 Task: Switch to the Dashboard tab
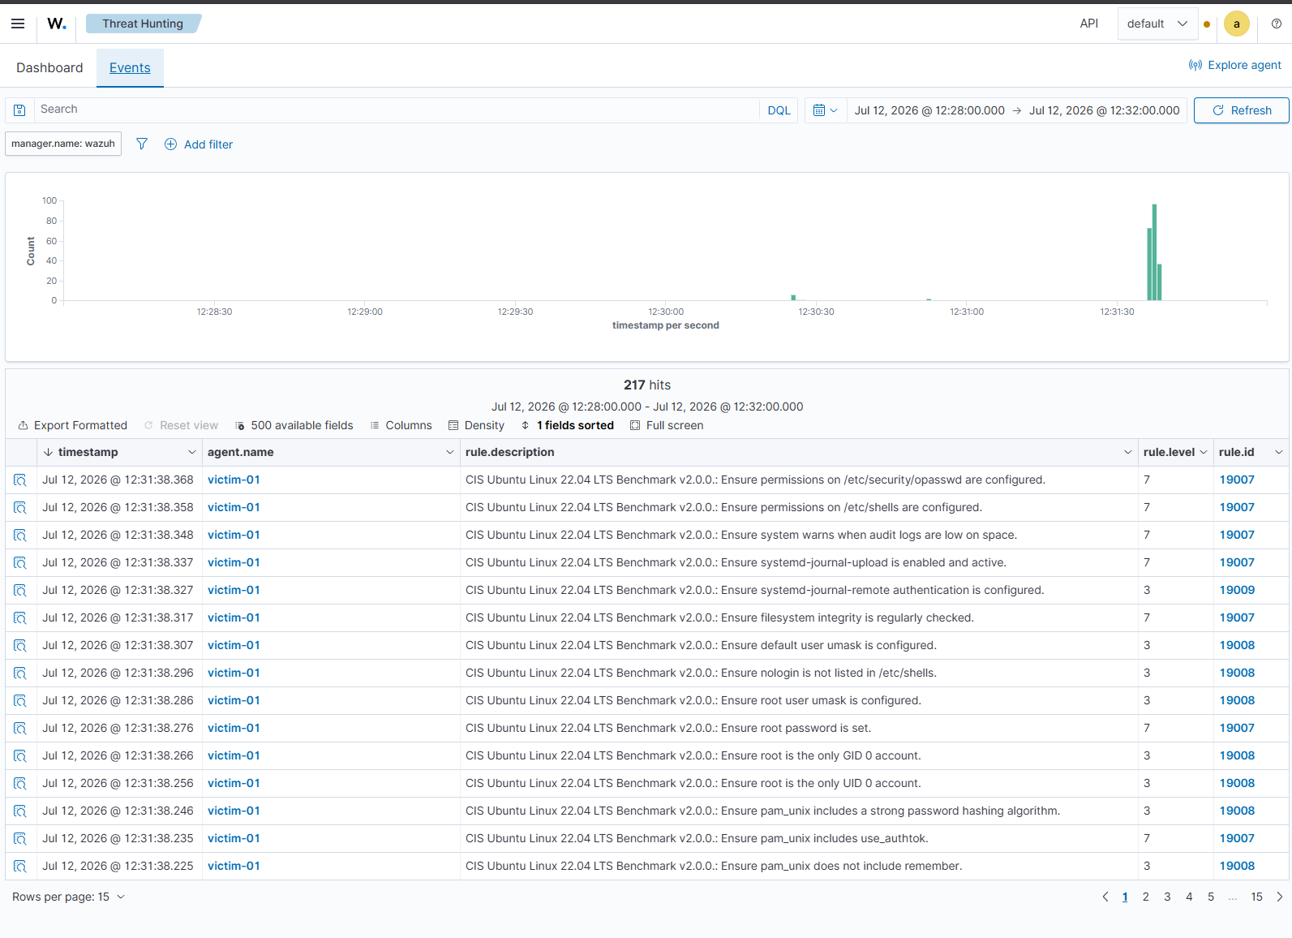click(x=49, y=67)
